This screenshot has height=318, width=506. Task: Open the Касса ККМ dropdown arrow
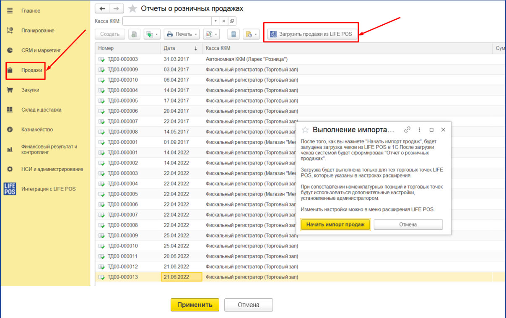pos(215,21)
